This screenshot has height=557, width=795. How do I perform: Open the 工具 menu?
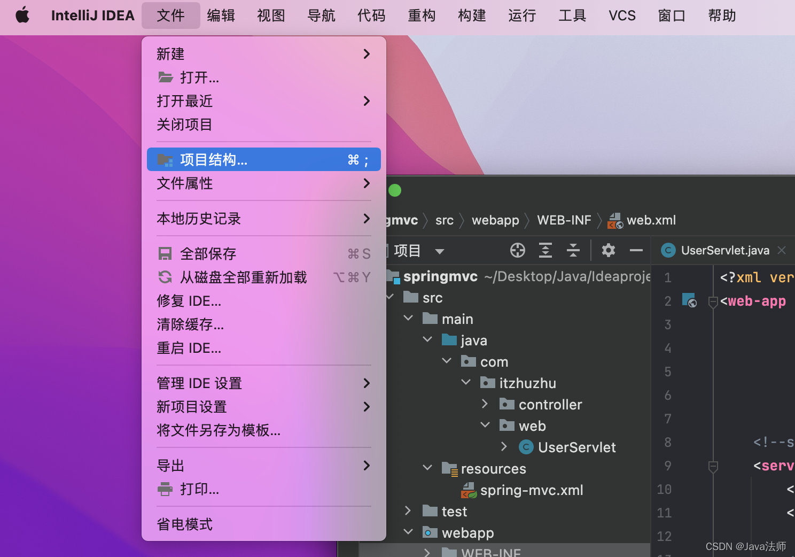tap(573, 16)
